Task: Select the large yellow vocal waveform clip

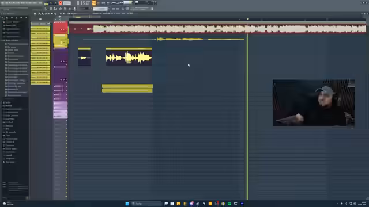Action: (129, 57)
